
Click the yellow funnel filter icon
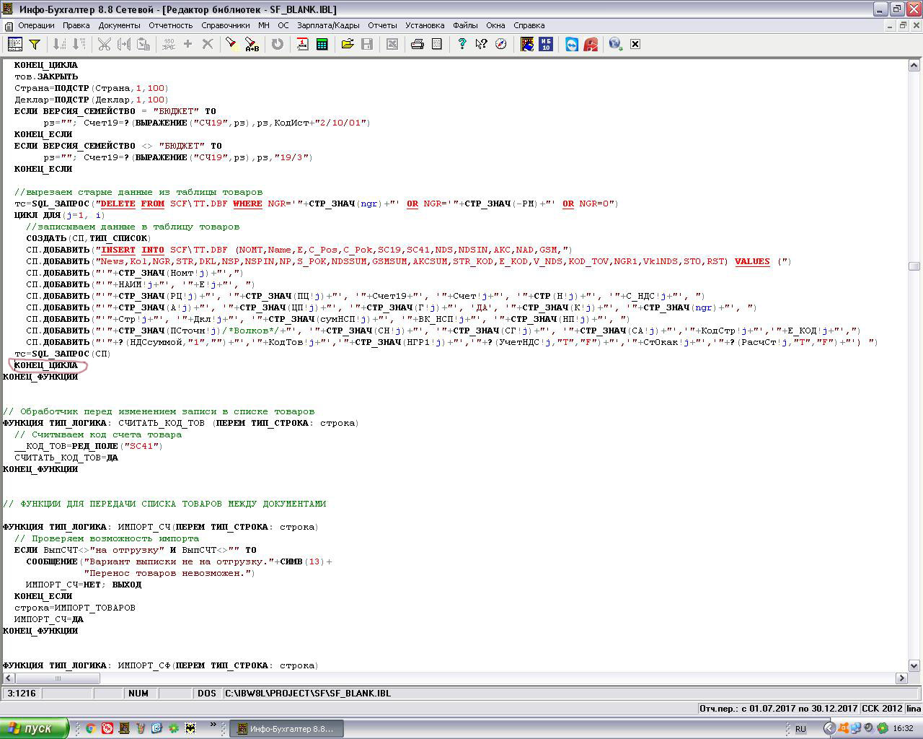[34, 44]
